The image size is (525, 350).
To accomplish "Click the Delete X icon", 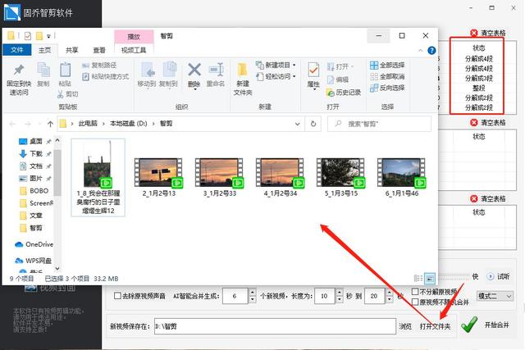I will tap(194, 70).
